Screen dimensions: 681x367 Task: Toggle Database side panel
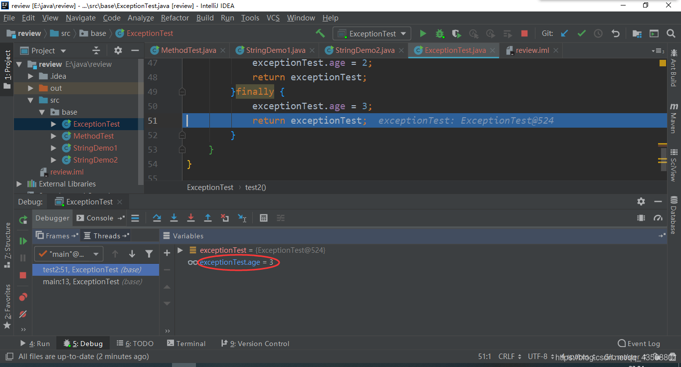(674, 214)
